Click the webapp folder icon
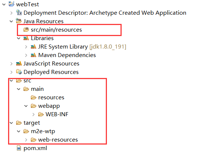This screenshot has width=212, height=153. tap(33, 106)
